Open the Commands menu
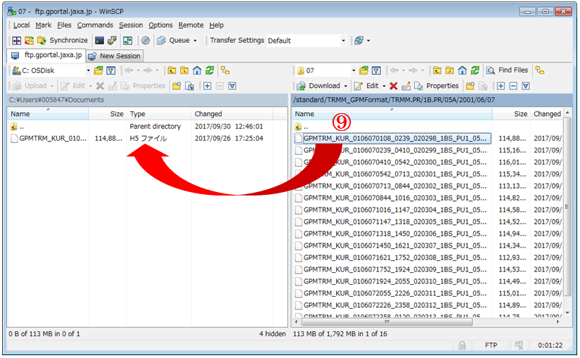 coord(95,25)
